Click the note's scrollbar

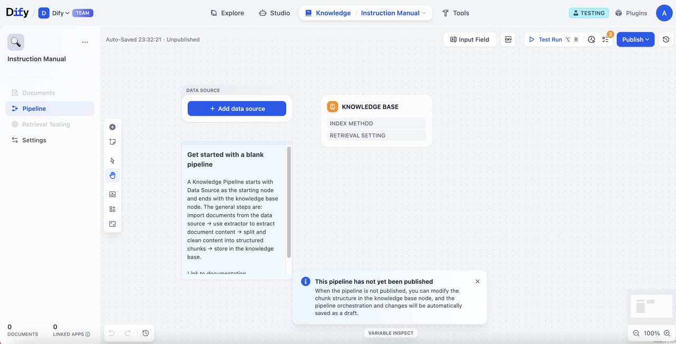[289, 203]
